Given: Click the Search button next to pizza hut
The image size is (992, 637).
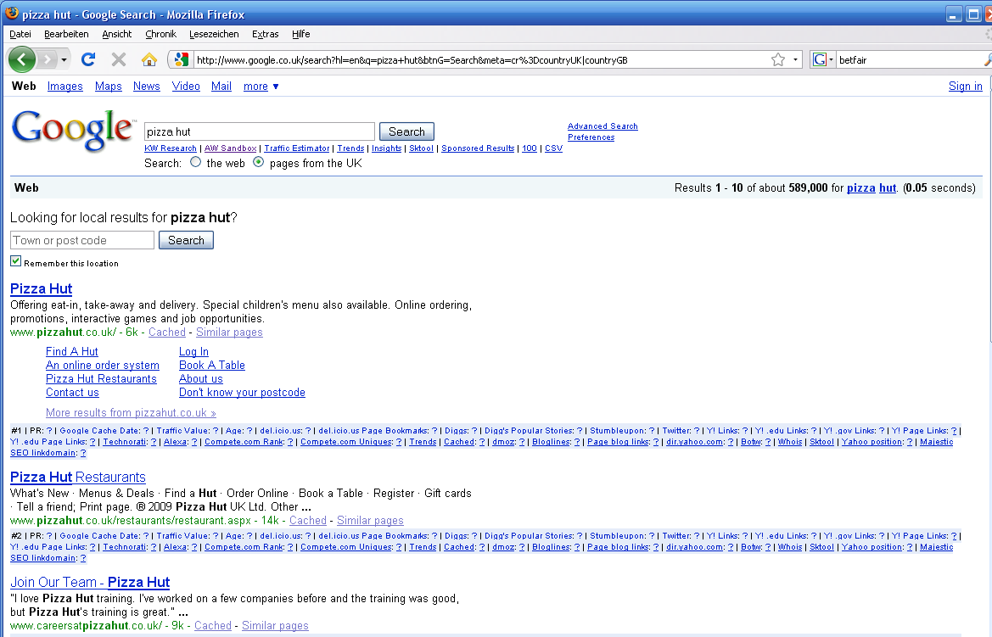Looking at the screenshot, I should point(406,131).
